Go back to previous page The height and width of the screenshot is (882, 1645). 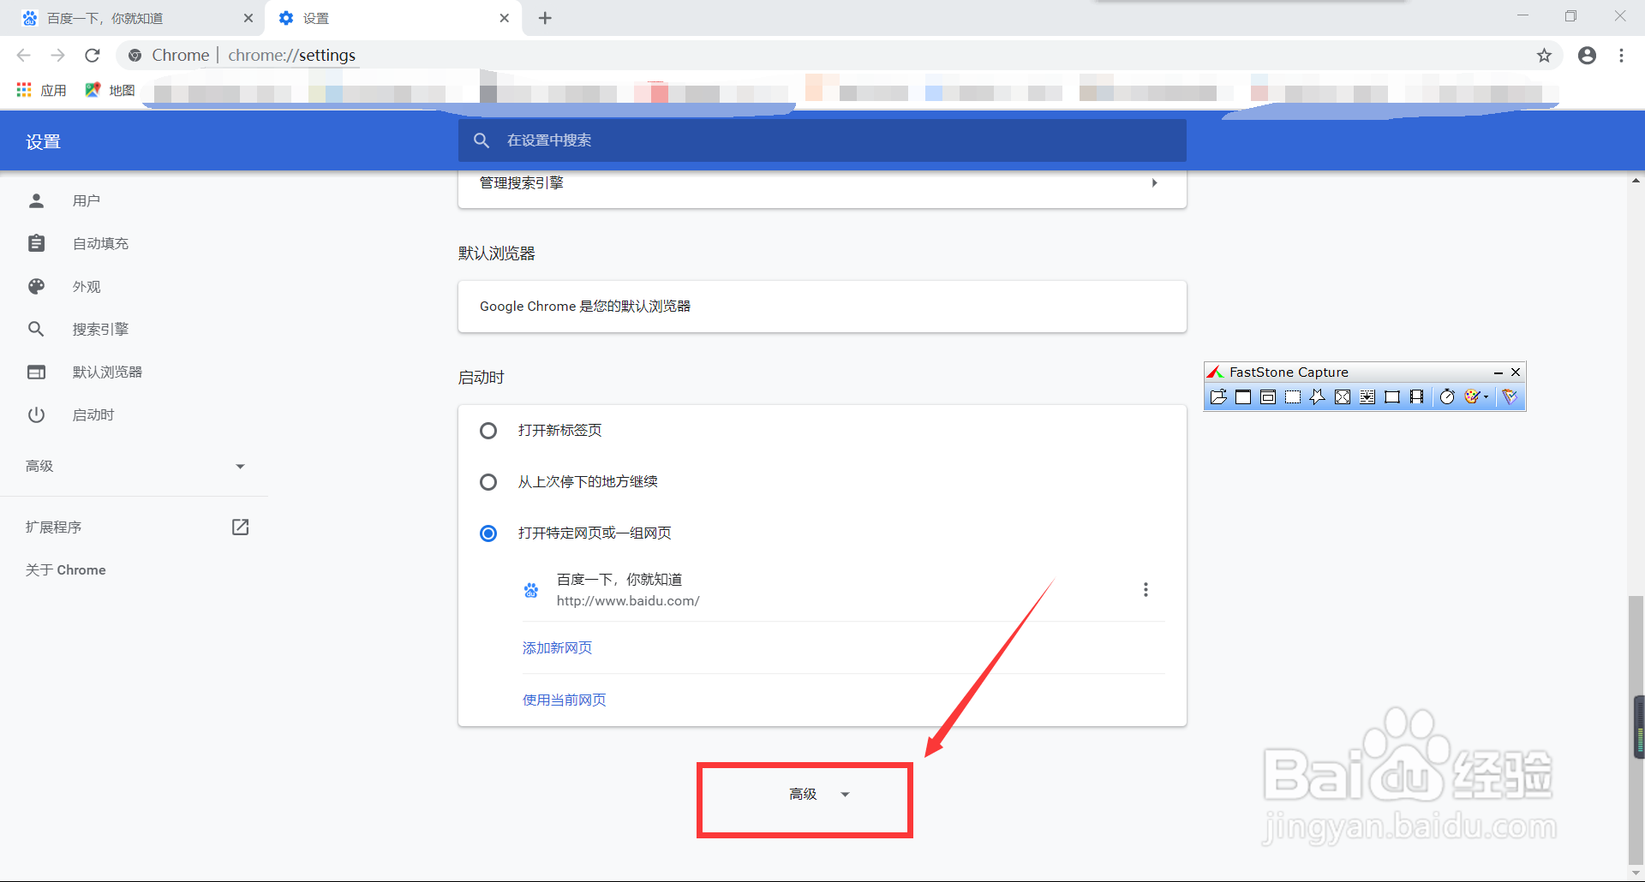tap(23, 56)
